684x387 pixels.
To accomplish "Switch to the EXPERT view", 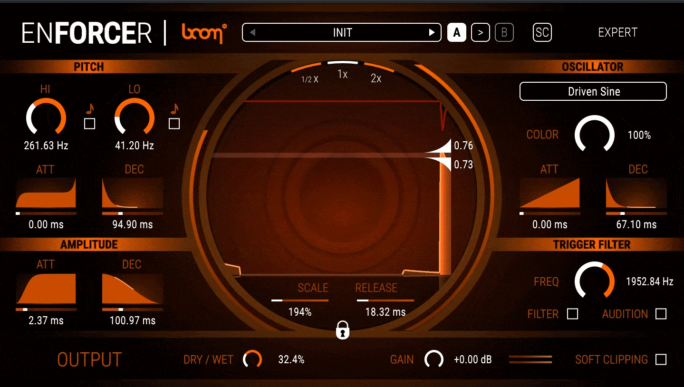I will pos(617,32).
